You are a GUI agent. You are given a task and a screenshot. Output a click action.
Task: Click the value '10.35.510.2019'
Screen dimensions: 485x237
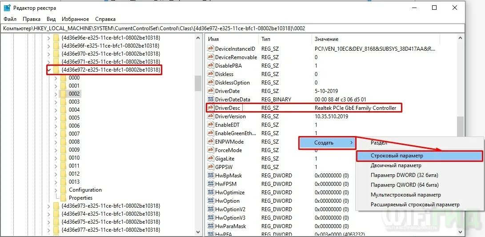[331, 116]
